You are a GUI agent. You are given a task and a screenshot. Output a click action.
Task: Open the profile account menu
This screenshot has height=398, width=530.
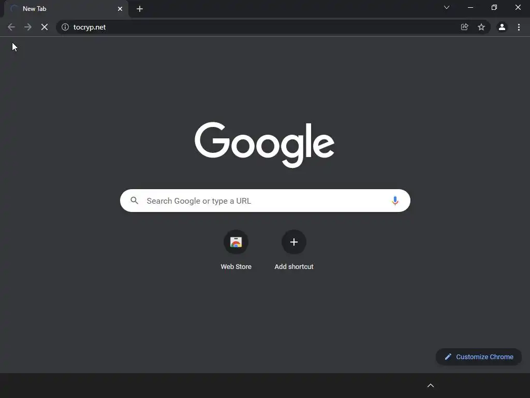(502, 27)
